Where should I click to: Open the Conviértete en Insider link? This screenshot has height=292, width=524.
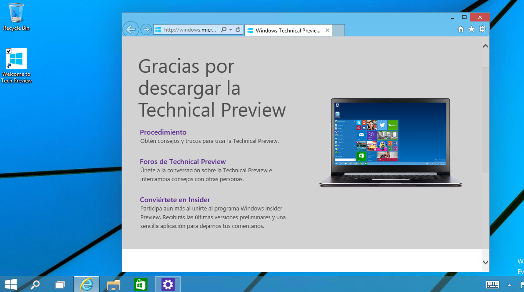(175, 199)
